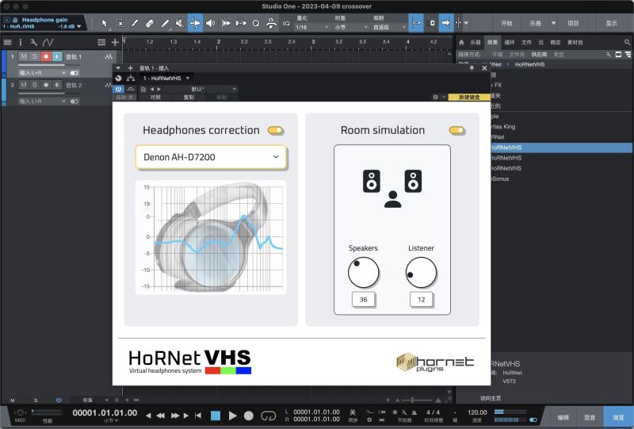Viewport: 634px width, 429px height.
Task: Open quantize 1/16 dropdown
Action: (311, 27)
